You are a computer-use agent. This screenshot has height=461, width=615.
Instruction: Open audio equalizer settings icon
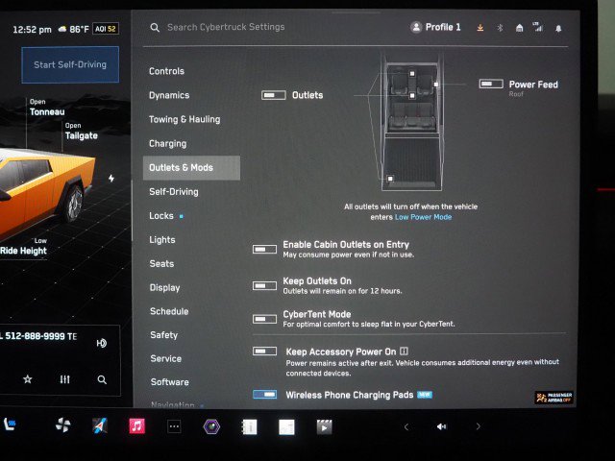64,379
